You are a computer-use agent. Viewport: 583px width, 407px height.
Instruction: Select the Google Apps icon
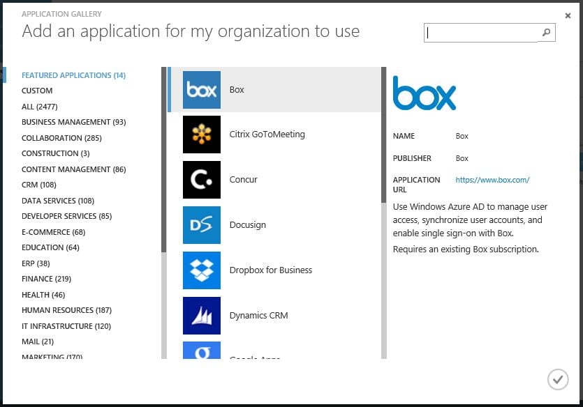point(201,354)
